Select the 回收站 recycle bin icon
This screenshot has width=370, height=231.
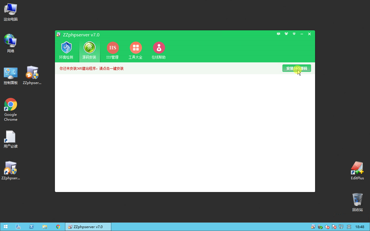pyautogui.click(x=357, y=203)
